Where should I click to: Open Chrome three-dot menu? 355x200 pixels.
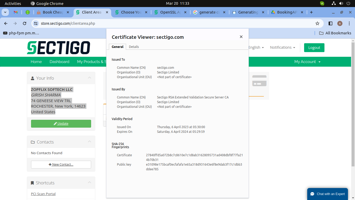click(x=349, y=23)
